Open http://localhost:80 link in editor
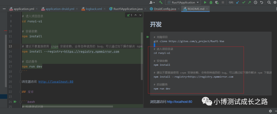 click(56, 82)
